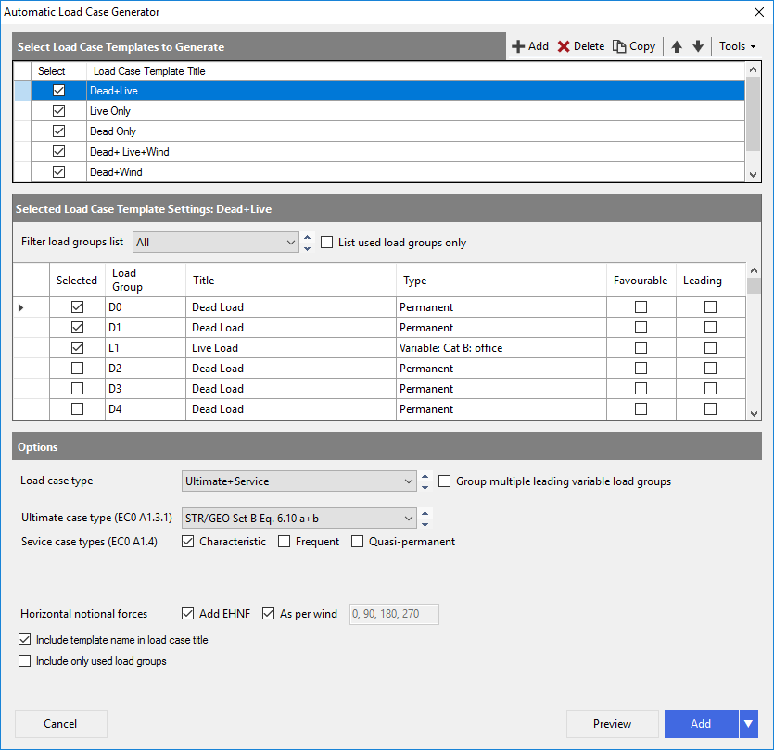Step Ultimate case type to next option
The image size is (774, 750).
[425, 524]
